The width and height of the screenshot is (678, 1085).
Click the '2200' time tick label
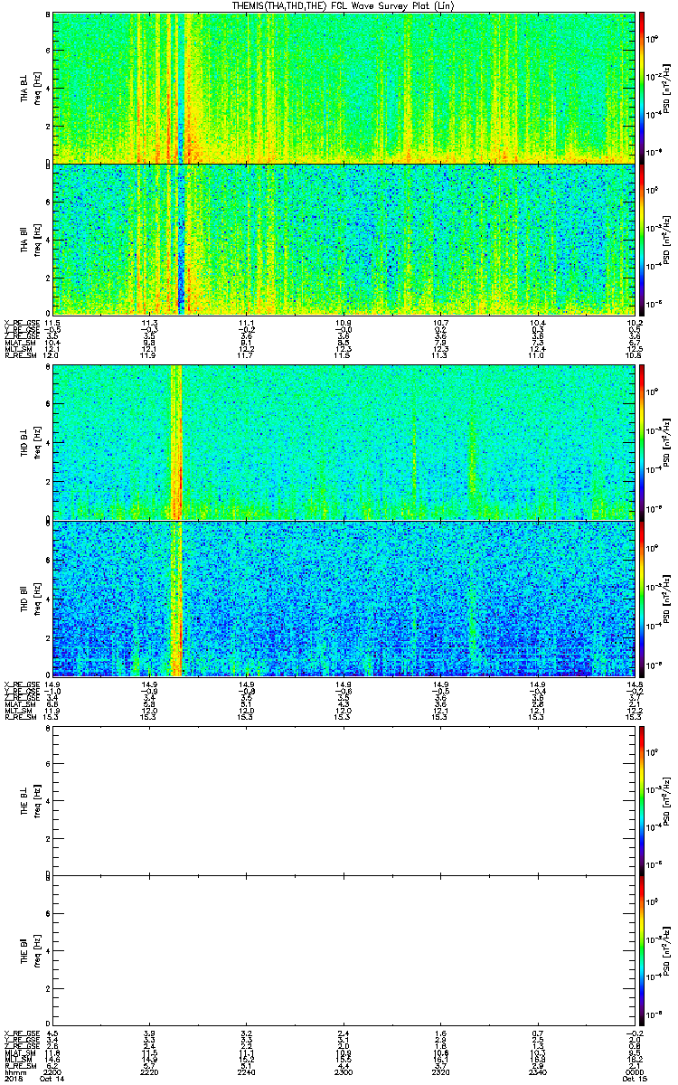[52, 1071]
